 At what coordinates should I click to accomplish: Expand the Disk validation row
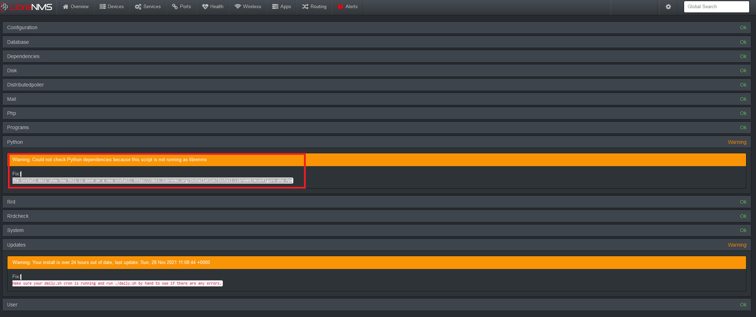(x=377, y=70)
